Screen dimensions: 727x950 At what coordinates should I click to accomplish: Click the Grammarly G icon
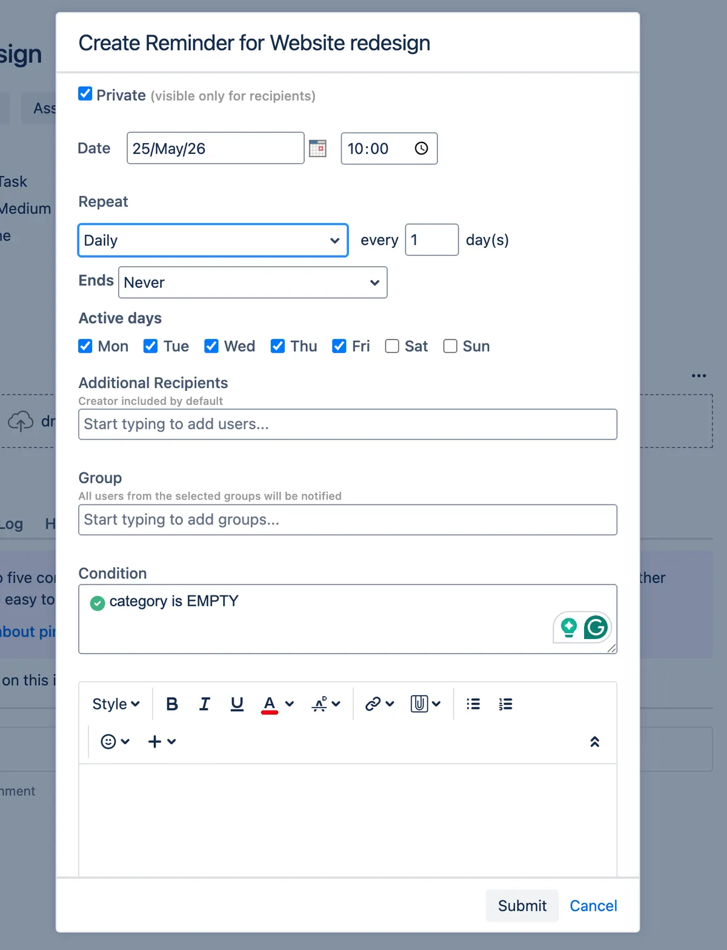[x=596, y=627]
